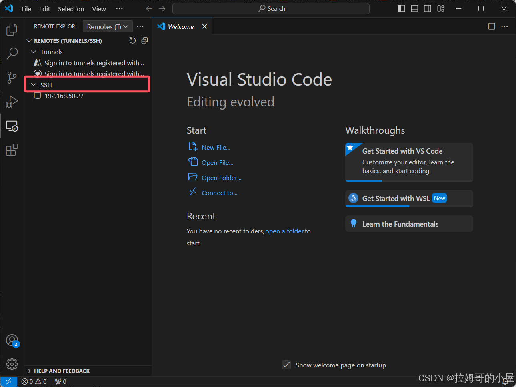The width and height of the screenshot is (516, 387).
Task: Toggle secondary side bar layout icon
Action: pyautogui.click(x=428, y=8)
